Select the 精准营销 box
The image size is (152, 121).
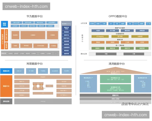[x=127, y=31]
